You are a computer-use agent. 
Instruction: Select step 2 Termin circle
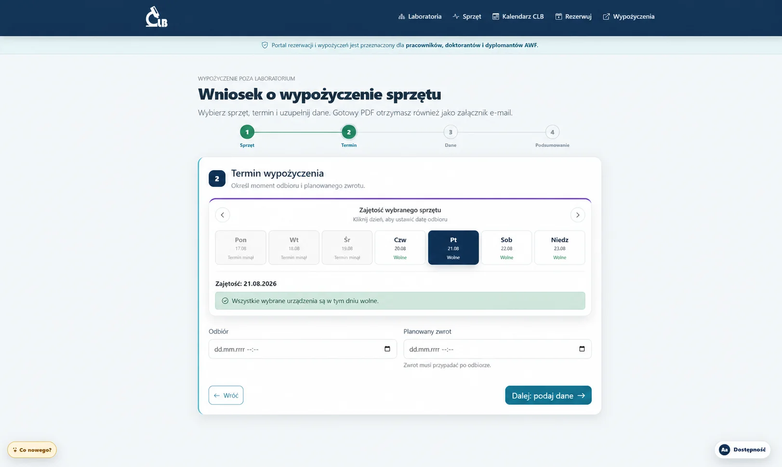[x=349, y=132]
